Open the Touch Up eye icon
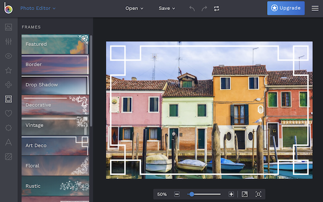 click(x=8, y=56)
